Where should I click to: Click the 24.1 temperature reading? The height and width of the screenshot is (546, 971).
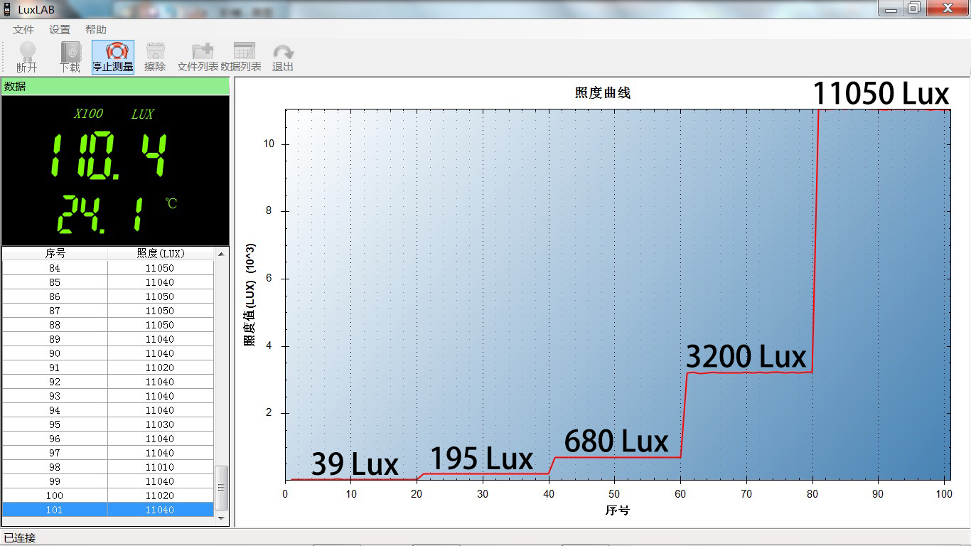[101, 215]
